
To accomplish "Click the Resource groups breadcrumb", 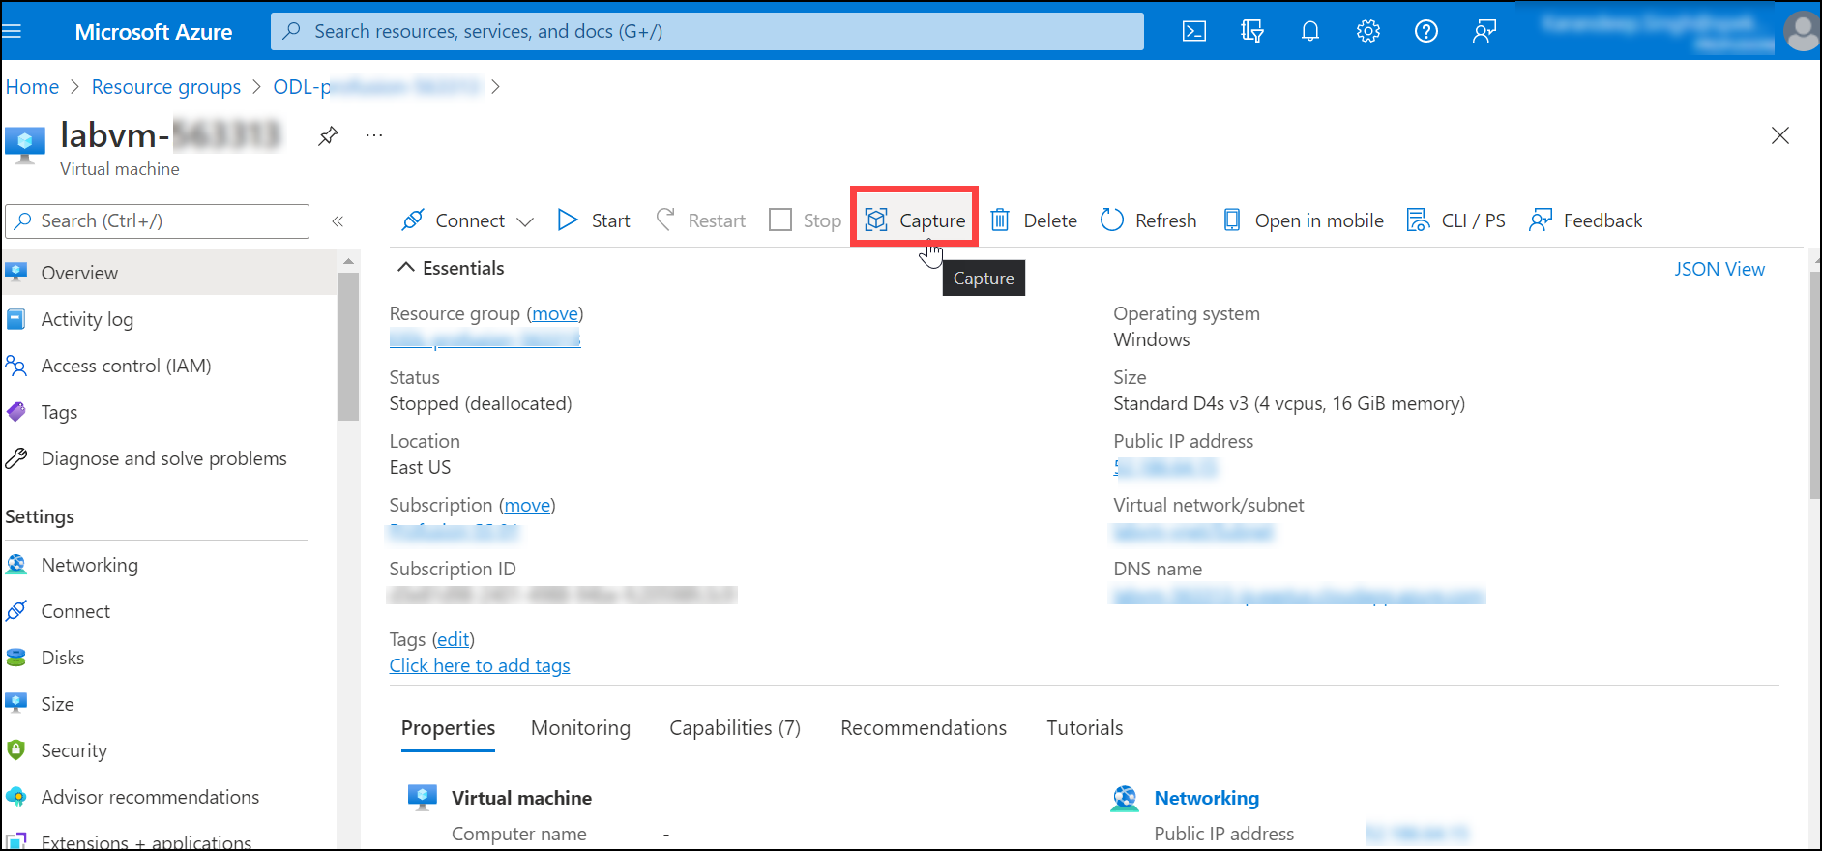I will (166, 87).
